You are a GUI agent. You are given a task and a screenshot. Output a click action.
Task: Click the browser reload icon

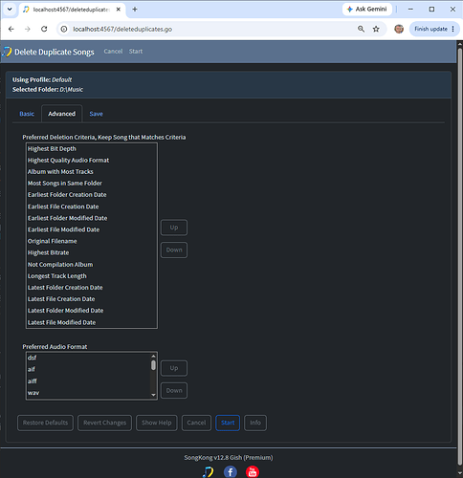(44, 29)
